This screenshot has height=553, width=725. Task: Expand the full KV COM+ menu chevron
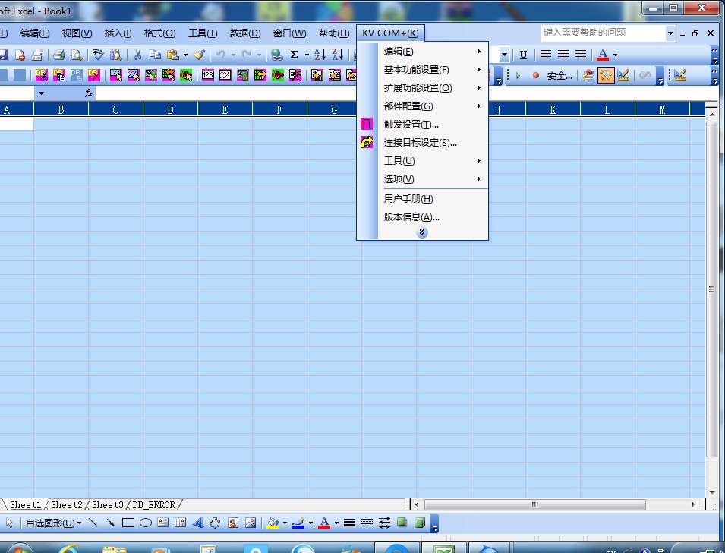point(422,233)
